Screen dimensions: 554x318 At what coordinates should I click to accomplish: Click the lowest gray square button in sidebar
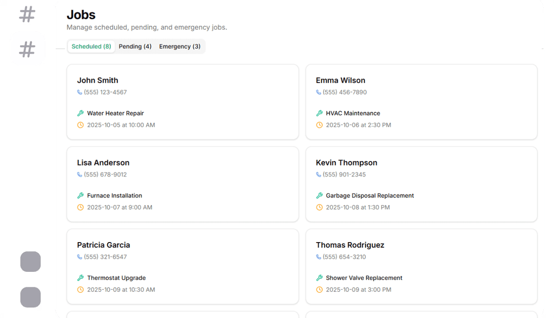point(30,297)
